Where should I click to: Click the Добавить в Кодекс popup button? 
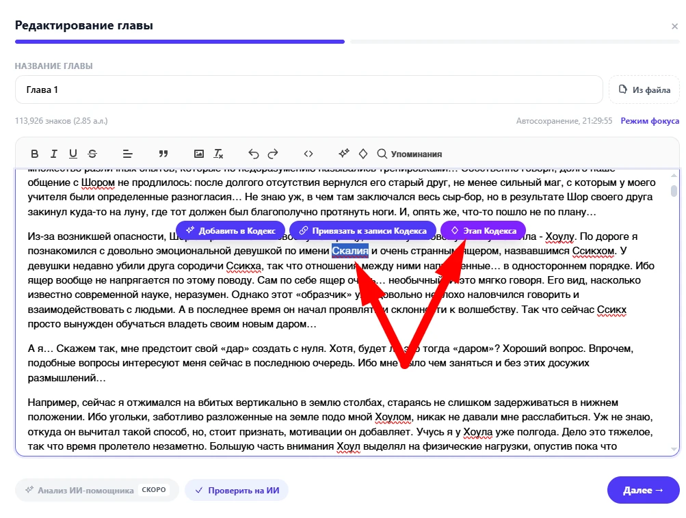coord(230,231)
